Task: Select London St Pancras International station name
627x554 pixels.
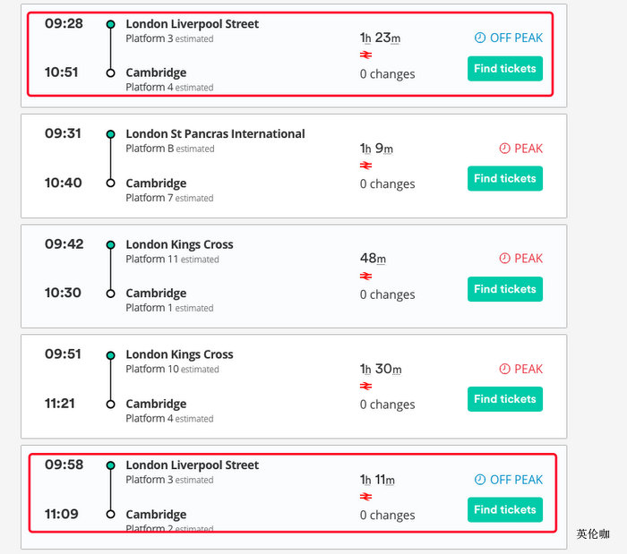Action: click(x=215, y=134)
